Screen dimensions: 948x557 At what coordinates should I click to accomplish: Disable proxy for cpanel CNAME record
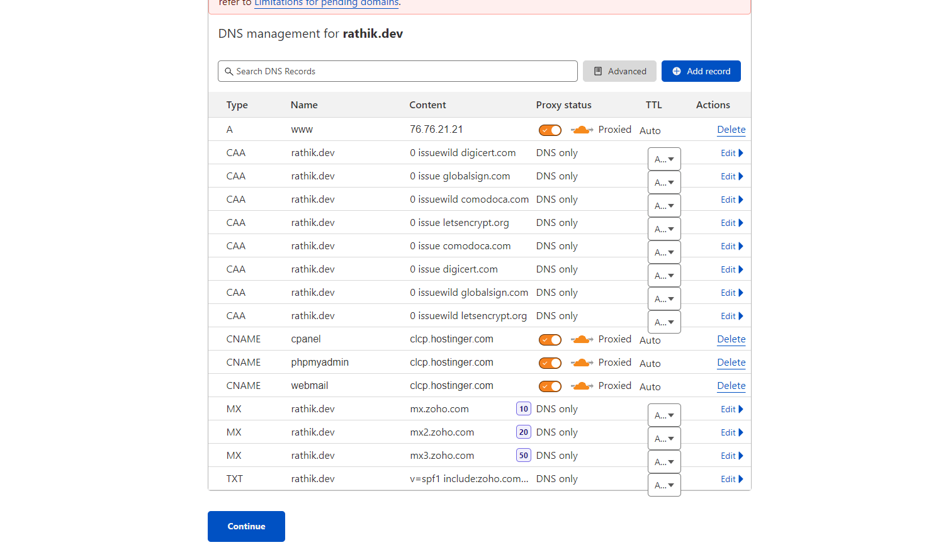pyautogui.click(x=550, y=340)
